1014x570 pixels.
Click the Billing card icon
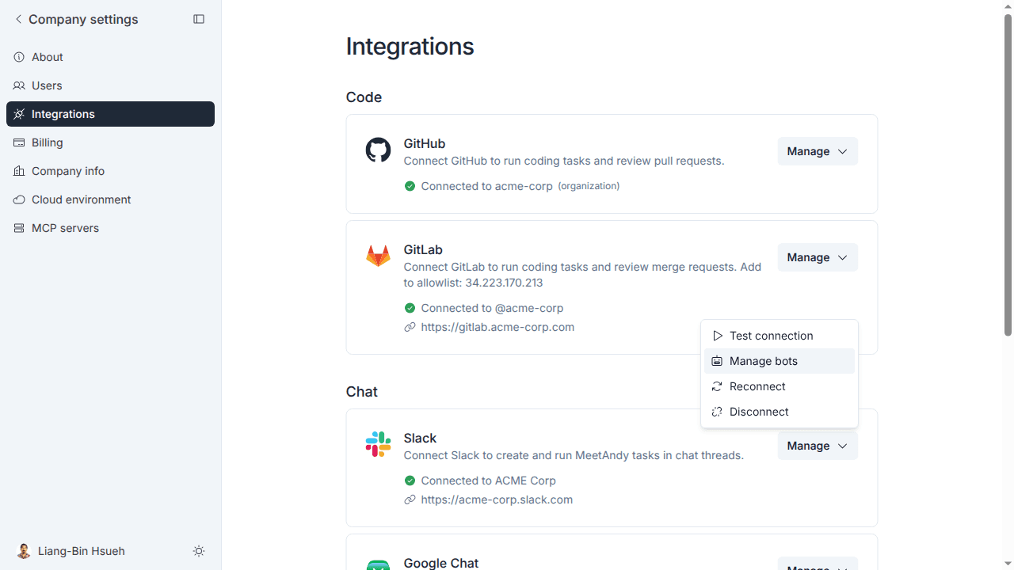(x=19, y=142)
